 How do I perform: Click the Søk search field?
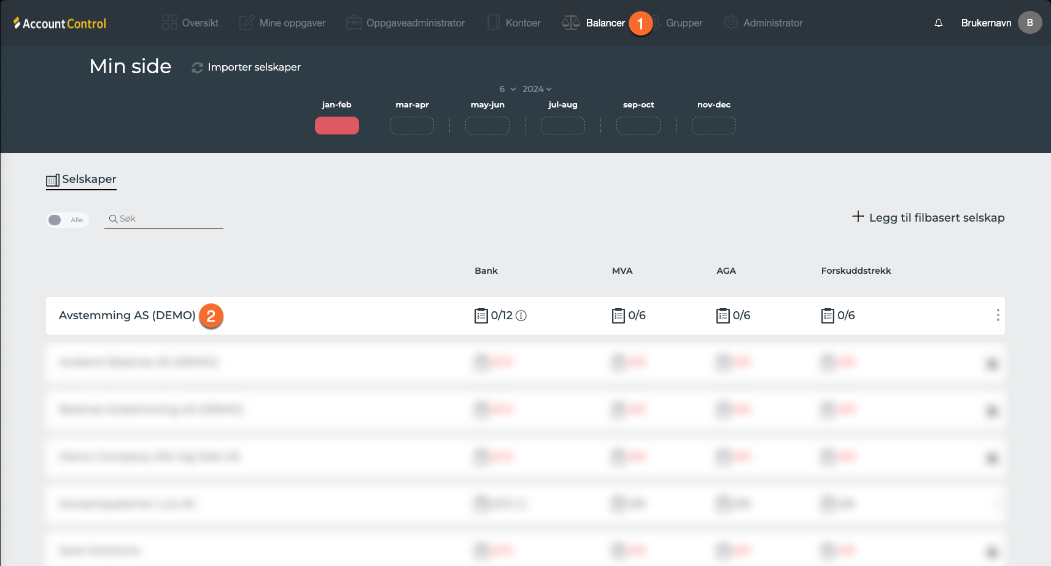click(x=169, y=219)
